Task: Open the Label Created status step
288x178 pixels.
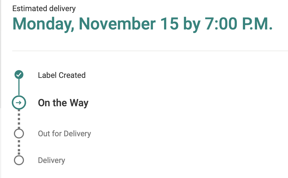Action: point(62,75)
